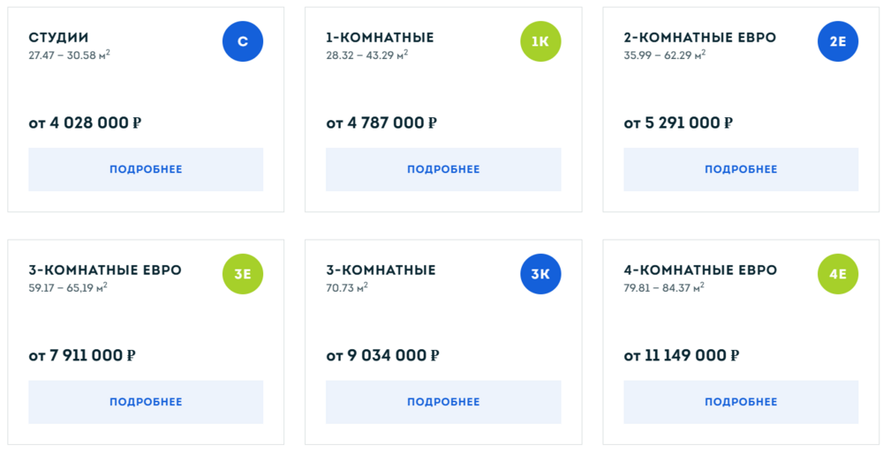The height and width of the screenshot is (453, 883).
Task: Click the blue '2Е' badge icon
Action: click(838, 41)
